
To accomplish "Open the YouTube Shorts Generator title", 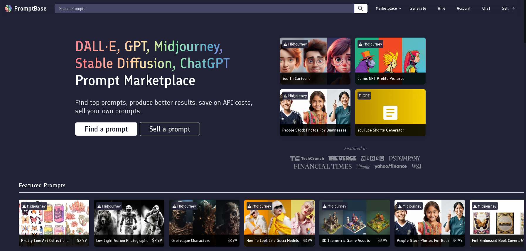I will coord(381,130).
